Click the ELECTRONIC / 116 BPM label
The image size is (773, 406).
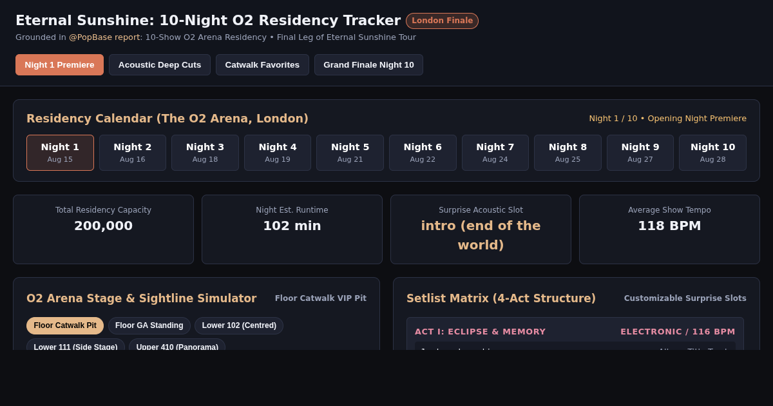(678, 332)
